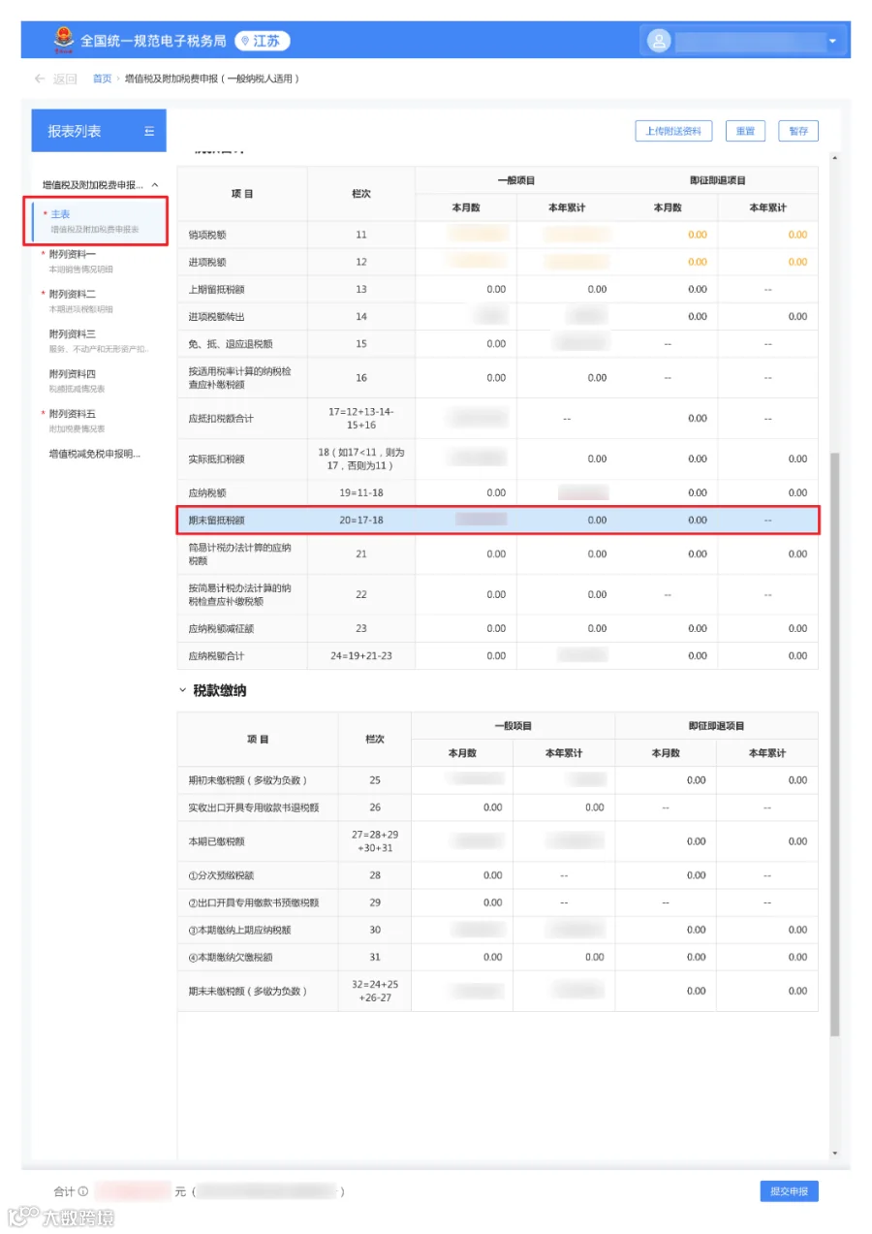872x1234 pixels.
Task: Click the scrollbar down arrow
Action: 835,1153
